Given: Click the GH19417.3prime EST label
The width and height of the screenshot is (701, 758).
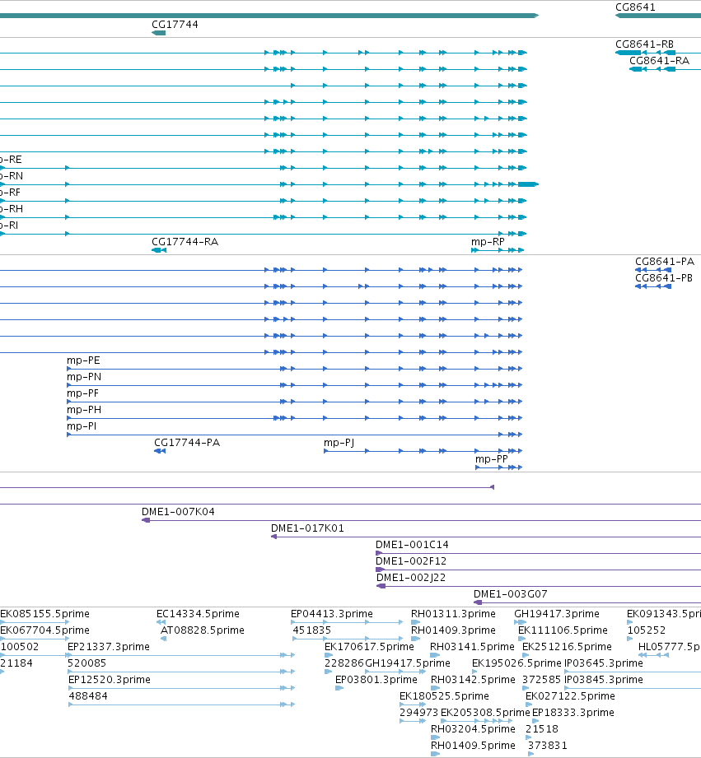Looking at the screenshot, I should [x=556, y=613].
